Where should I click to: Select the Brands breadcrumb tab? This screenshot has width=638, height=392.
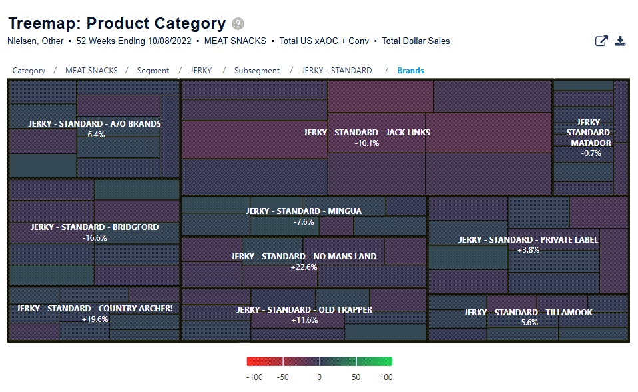410,71
